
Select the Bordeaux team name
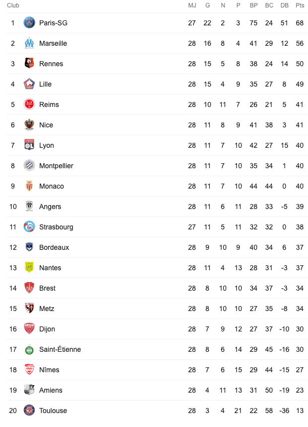point(54,247)
